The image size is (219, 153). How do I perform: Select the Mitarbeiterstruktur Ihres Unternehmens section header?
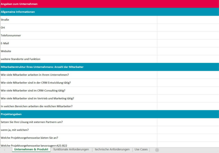pyautogui.click(x=109, y=67)
